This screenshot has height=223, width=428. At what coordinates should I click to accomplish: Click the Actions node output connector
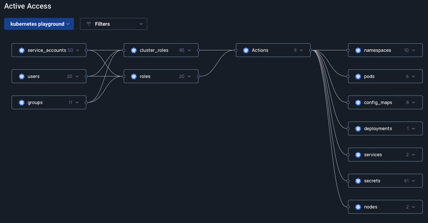tap(311, 50)
